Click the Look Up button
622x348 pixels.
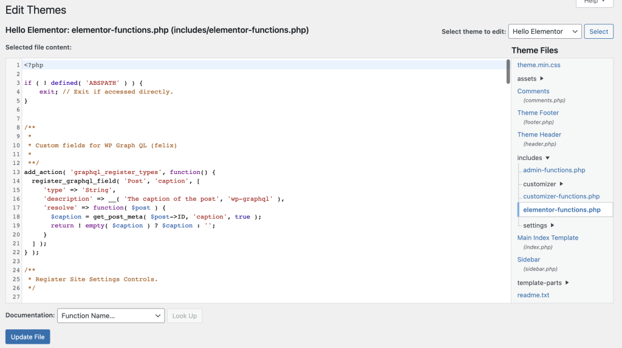pyautogui.click(x=185, y=315)
